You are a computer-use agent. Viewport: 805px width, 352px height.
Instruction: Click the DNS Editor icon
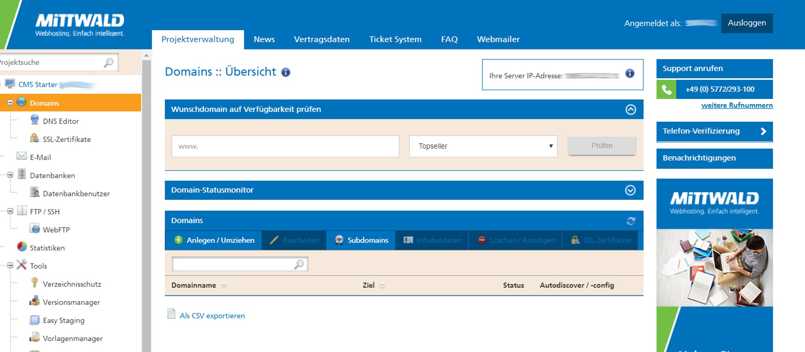[x=35, y=120]
